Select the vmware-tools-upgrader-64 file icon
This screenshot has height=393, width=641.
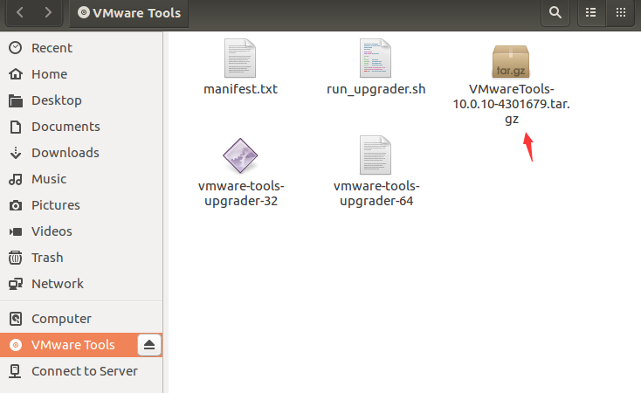pyautogui.click(x=376, y=155)
